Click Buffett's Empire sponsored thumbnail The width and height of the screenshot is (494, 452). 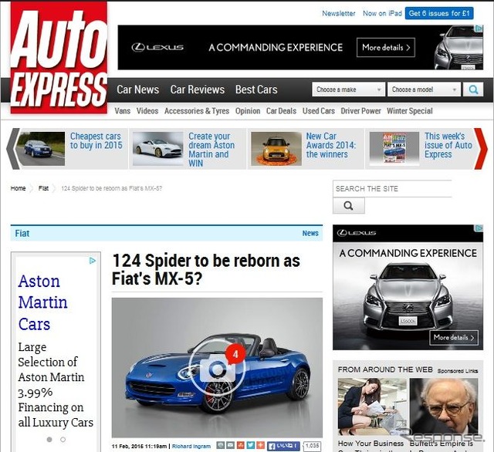[x=444, y=406]
